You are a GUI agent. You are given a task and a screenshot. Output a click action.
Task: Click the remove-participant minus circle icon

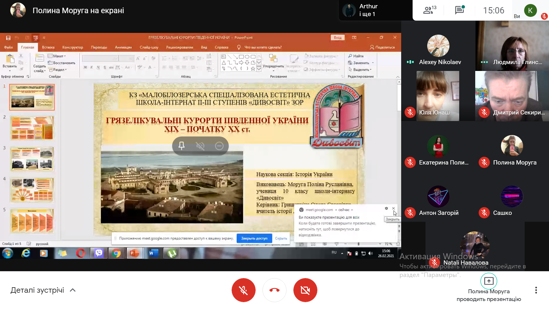(219, 146)
